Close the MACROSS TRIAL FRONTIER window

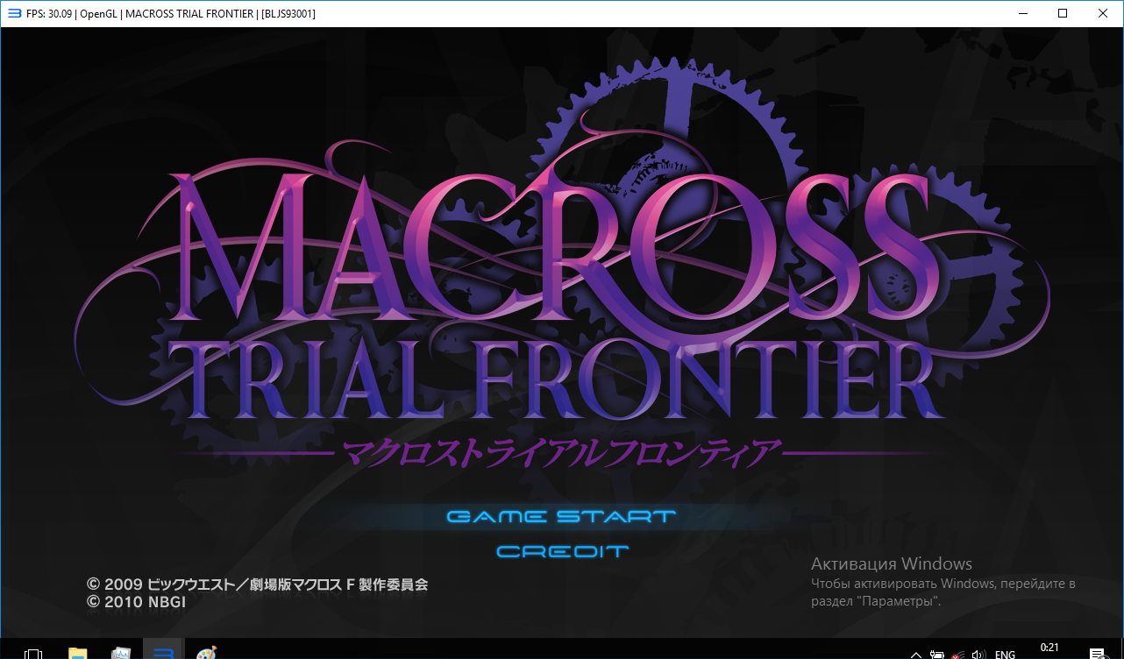click(1103, 13)
